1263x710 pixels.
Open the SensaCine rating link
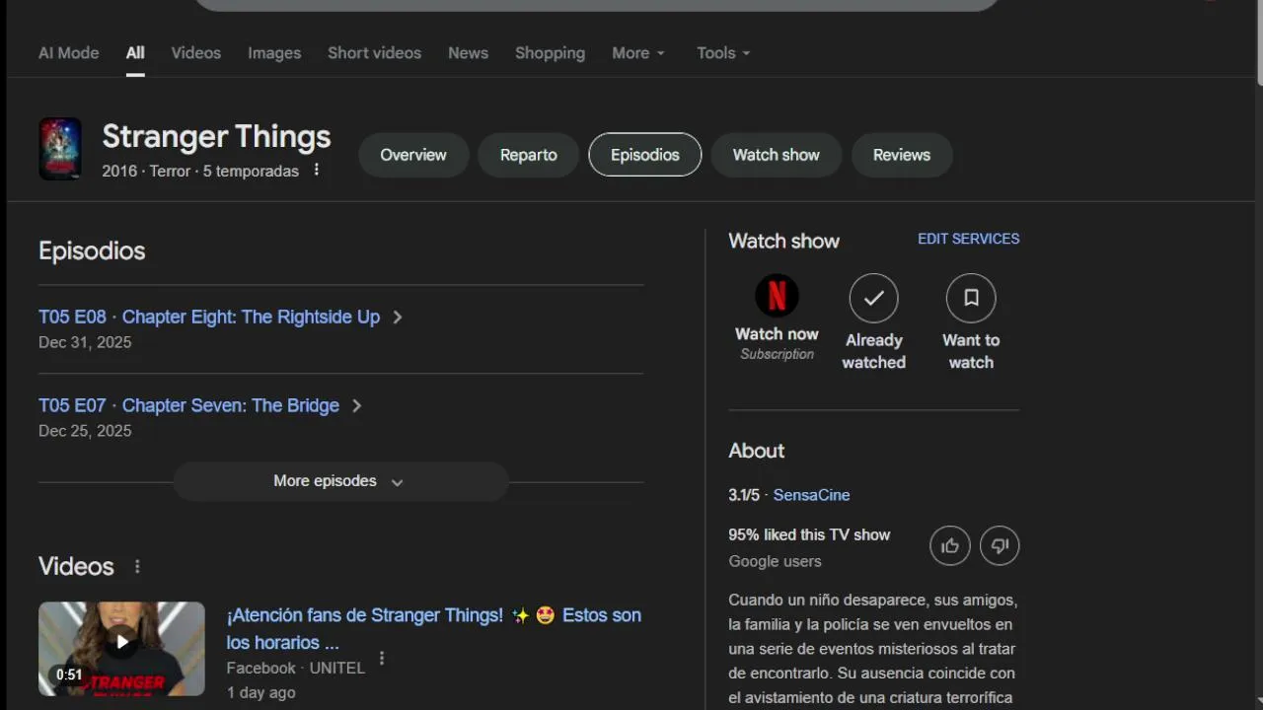click(811, 495)
